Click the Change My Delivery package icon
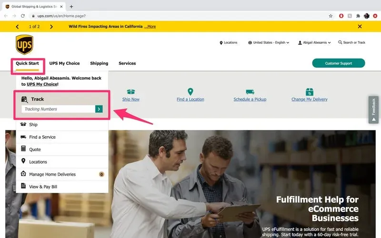 tap(309, 92)
